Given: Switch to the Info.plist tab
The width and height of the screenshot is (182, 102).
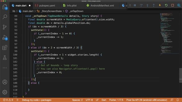Looking at the screenshot, I should click(x=72, y=6).
